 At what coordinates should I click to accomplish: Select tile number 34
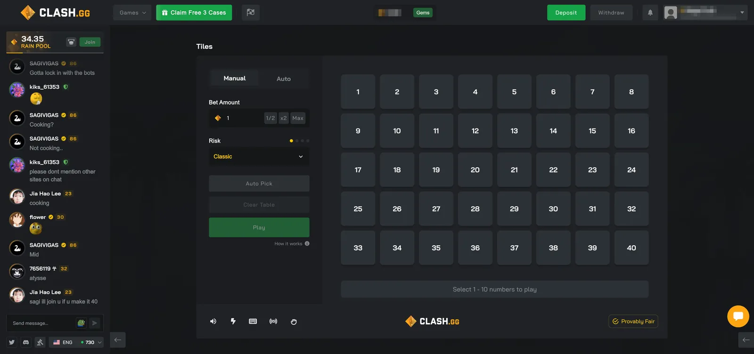coord(397,248)
